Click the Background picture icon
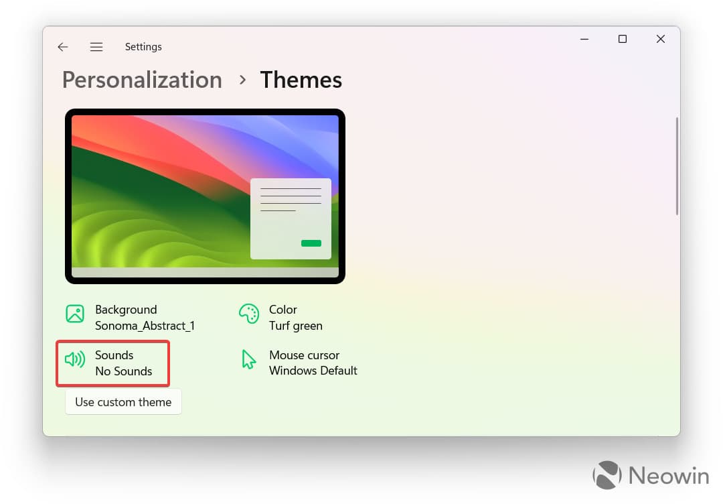This screenshot has width=723, height=504. coord(75,314)
